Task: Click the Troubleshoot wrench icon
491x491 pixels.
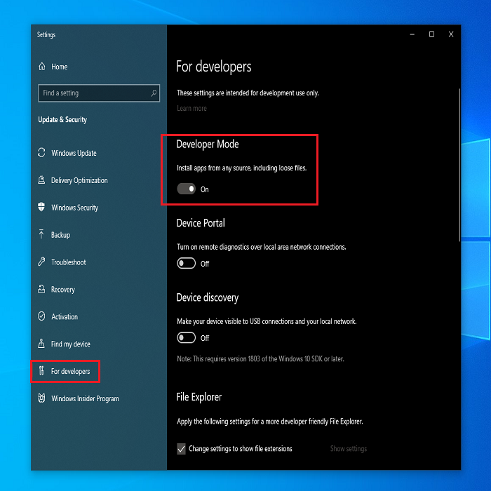Action: [x=41, y=262]
